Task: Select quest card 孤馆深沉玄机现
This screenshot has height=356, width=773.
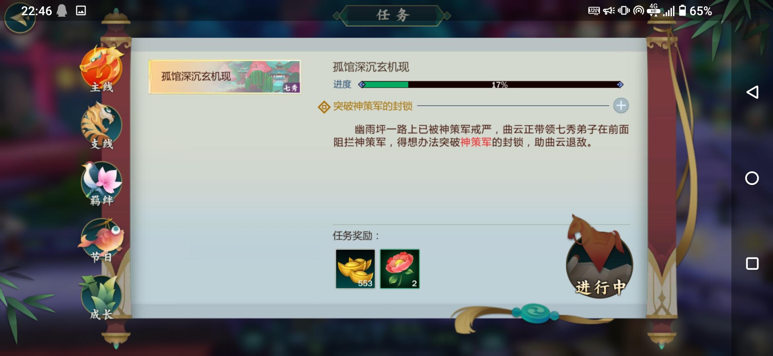Action: point(225,77)
